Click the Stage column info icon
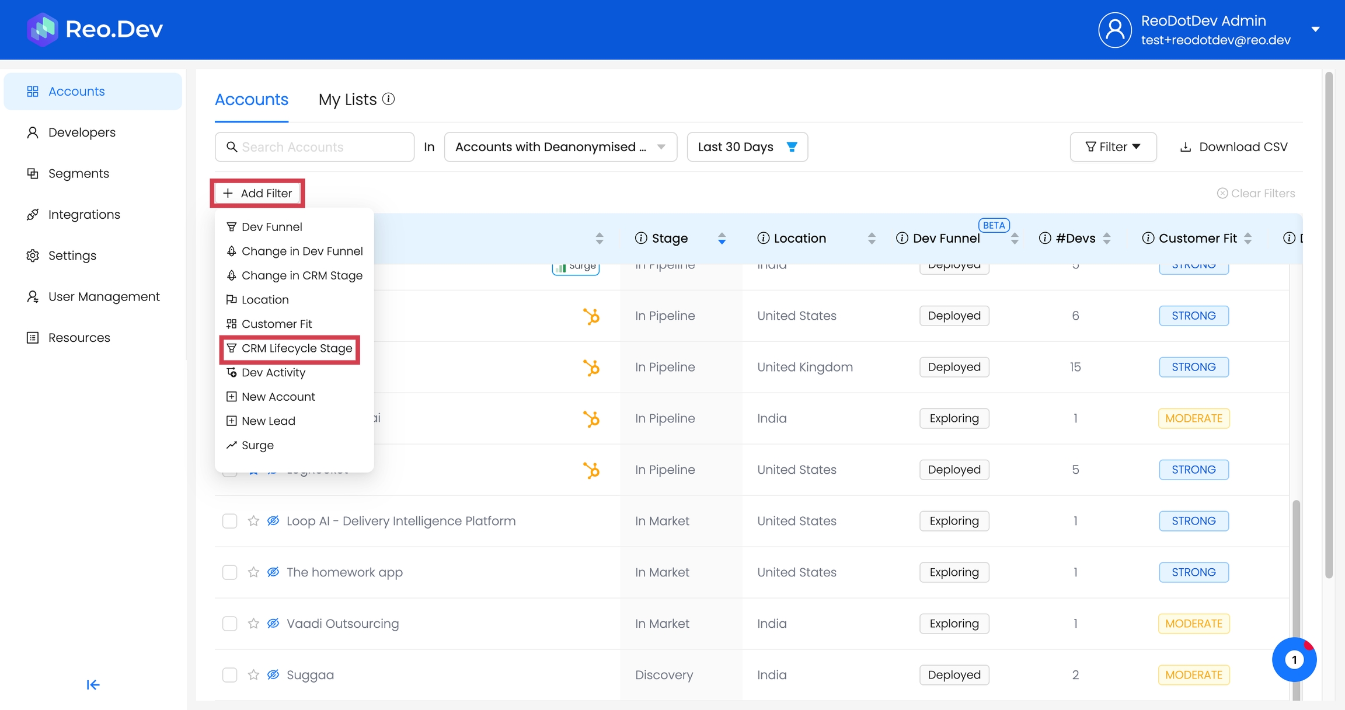The height and width of the screenshot is (710, 1345). tap(641, 238)
